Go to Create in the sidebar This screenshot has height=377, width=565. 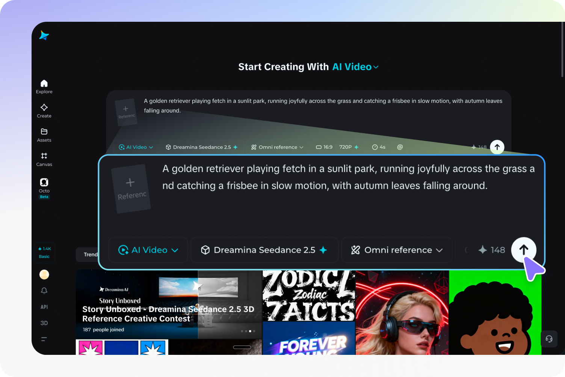[44, 111]
